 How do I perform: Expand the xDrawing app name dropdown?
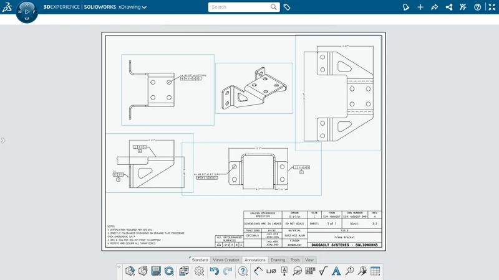(144, 7)
